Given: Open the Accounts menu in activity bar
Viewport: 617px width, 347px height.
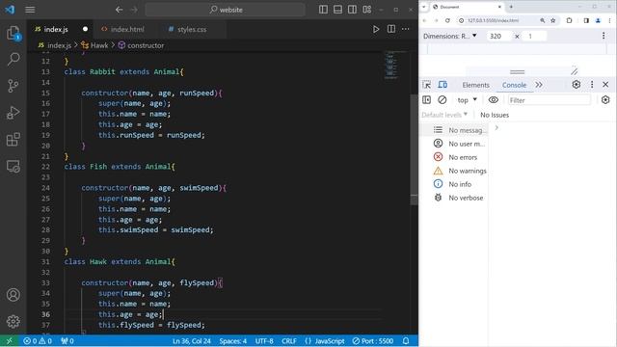Looking at the screenshot, I should (x=13, y=295).
